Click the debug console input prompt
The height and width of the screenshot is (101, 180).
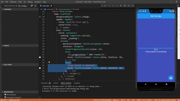click(40, 98)
